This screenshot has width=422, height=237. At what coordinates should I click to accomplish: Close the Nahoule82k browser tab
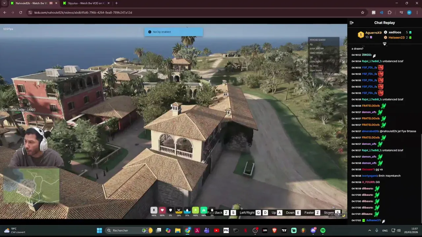56,3
